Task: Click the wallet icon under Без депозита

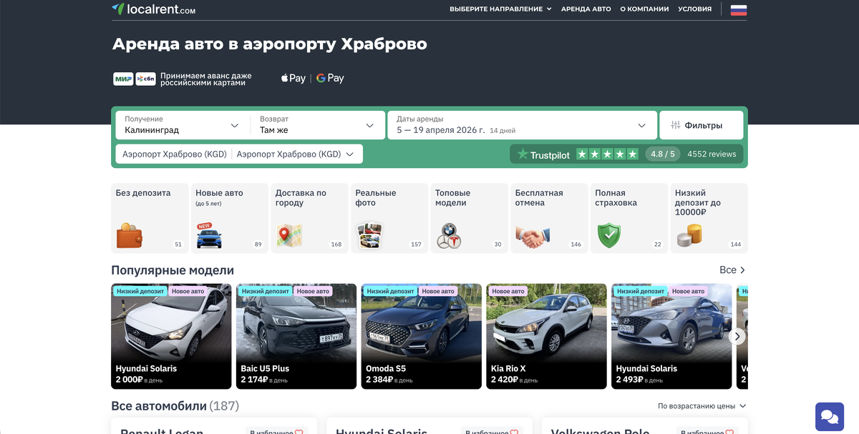Action: click(130, 235)
